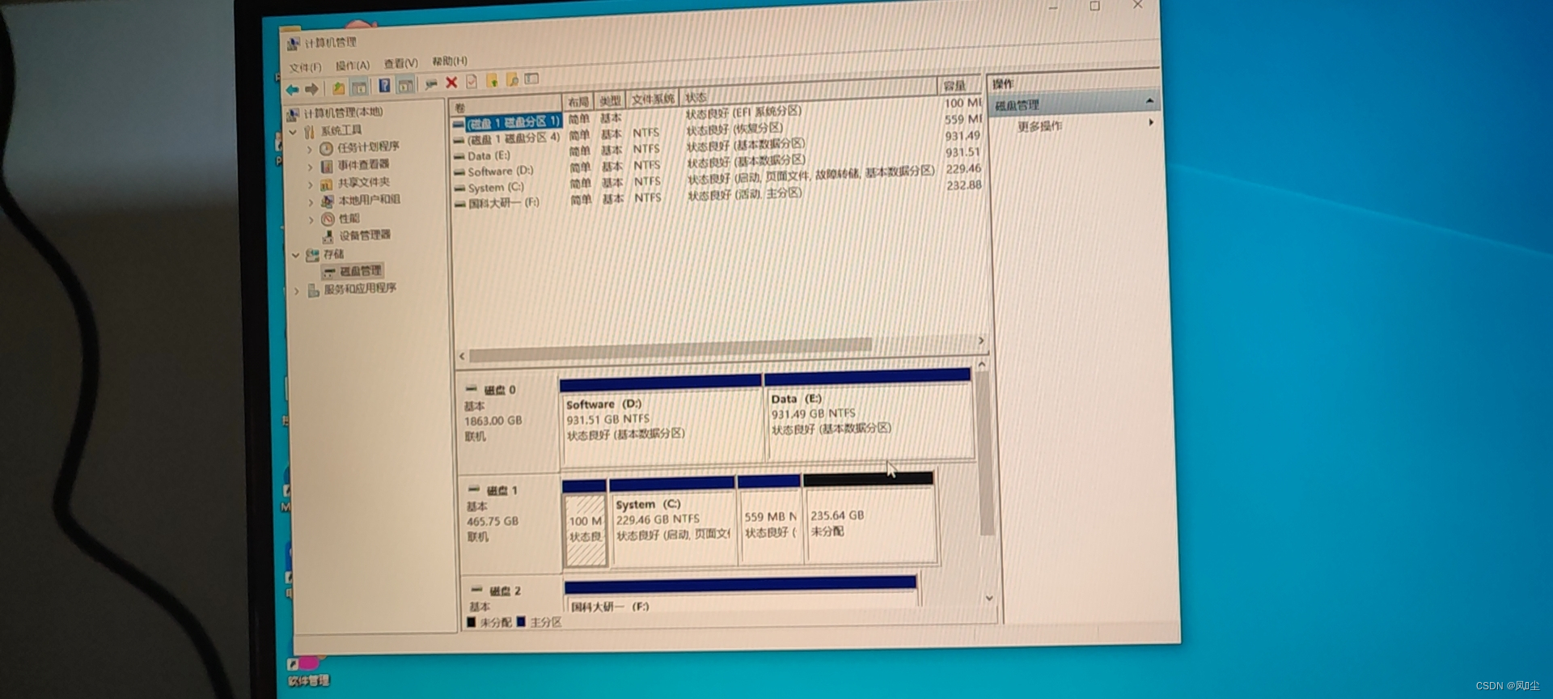
Task: Click the Shared Folders icon in tree
Action: (x=327, y=184)
